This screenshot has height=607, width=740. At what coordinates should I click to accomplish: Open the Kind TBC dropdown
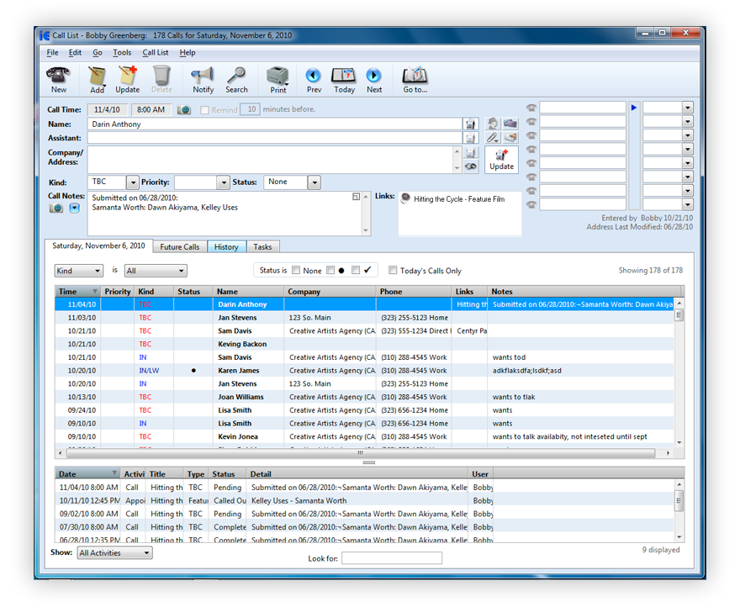(133, 182)
